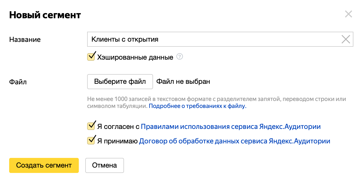This screenshot has width=362, height=181.
Task: Open the Правилами использования сервиса link
Action: coord(230,126)
